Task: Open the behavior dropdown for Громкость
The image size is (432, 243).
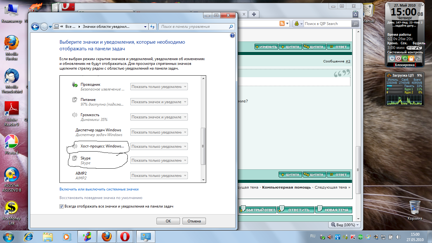Action: pyautogui.click(x=159, y=117)
